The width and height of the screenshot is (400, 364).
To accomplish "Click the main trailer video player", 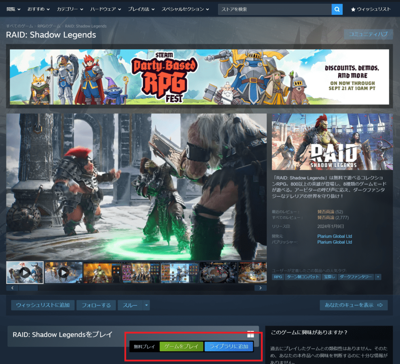I will tap(136, 187).
